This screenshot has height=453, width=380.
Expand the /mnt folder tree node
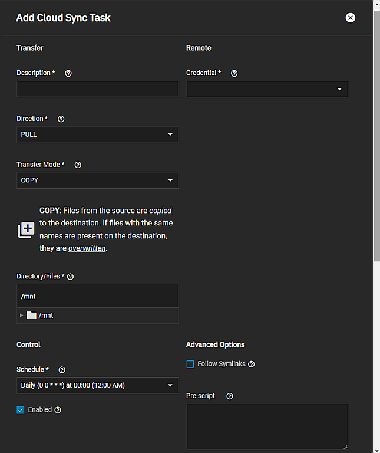coord(22,316)
